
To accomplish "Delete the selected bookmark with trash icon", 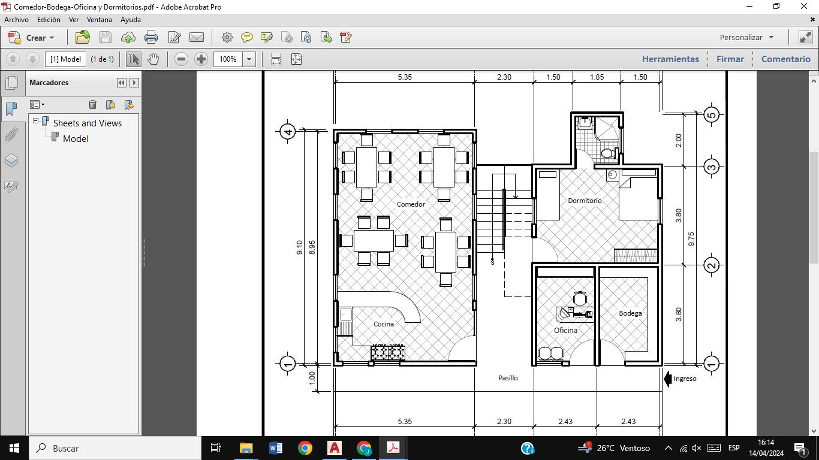I will coord(92,105).
